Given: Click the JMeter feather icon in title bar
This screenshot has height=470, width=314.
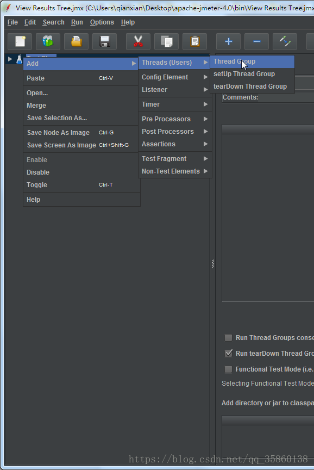Looking at the screenshot, I should [8, 8].
